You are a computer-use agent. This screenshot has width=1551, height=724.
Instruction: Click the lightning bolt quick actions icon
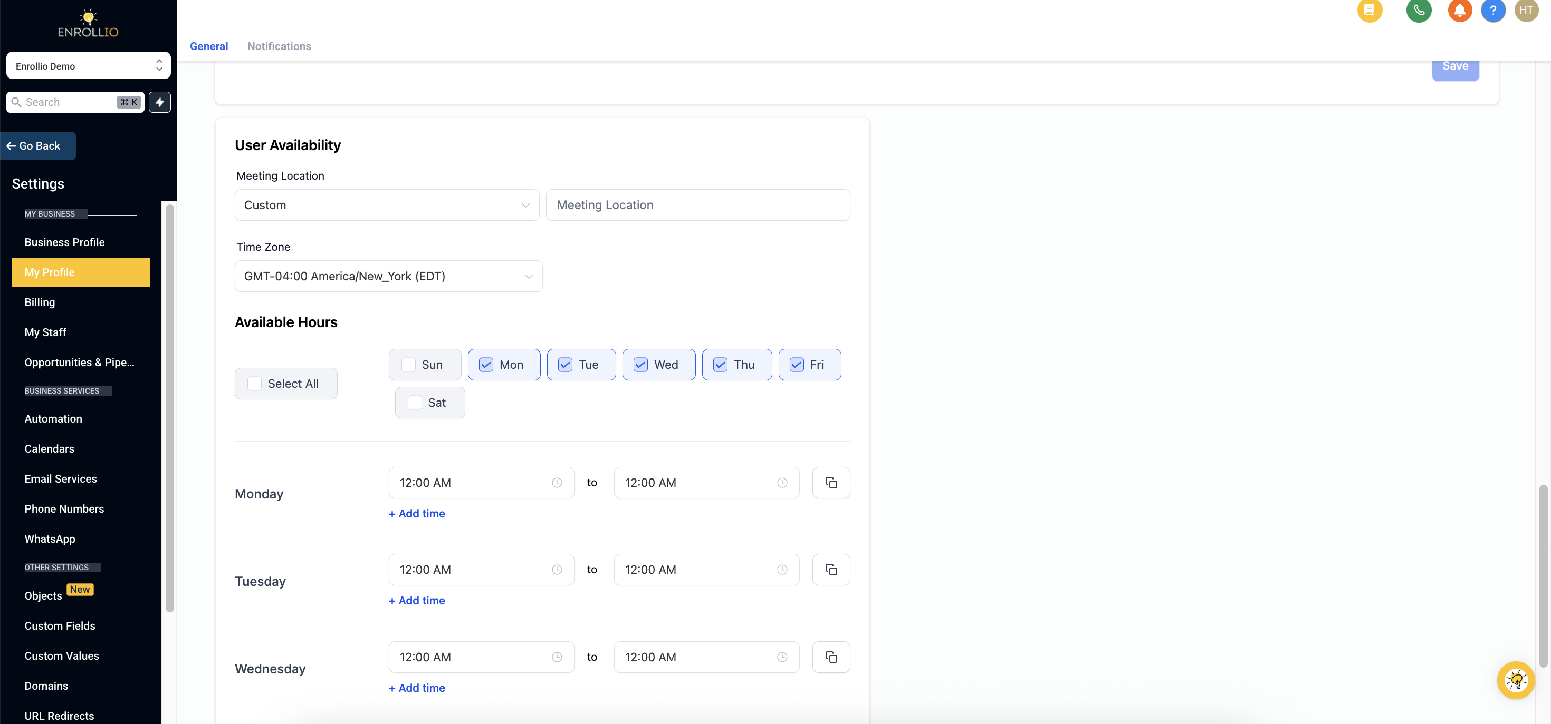[x=159, y=102]
